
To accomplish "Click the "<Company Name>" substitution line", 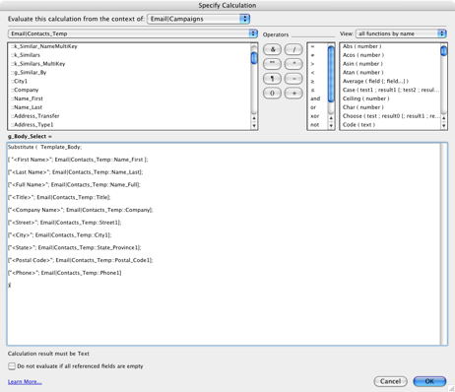I will pos(81,210).
